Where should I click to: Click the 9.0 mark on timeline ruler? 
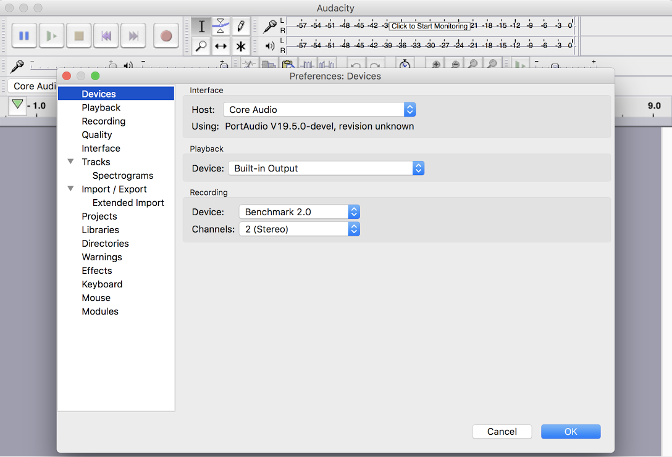pyautogui.click(x=653, y=105)
